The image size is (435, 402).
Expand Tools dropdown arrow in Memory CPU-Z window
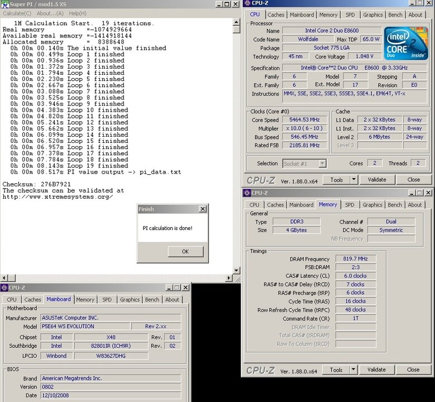(353, 370)
